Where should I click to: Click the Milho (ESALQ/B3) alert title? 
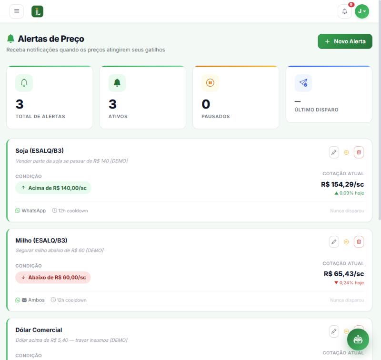tap(41, 240)
